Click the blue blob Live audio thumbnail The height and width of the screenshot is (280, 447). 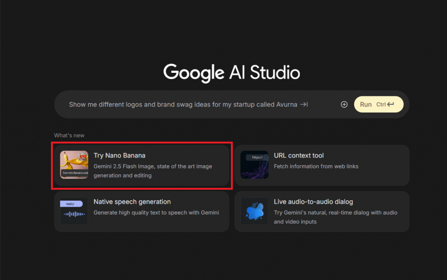click(254, 211)
